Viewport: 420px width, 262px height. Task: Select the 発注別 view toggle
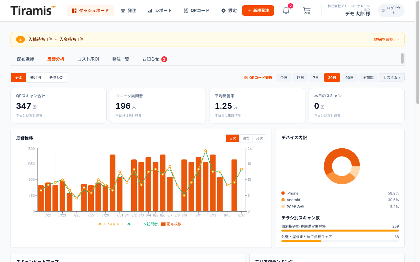pos(35,78)
